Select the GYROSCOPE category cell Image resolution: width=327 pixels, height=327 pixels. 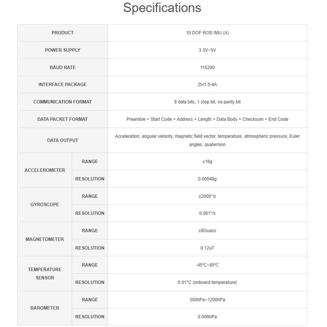pyautogui.click(x=45, y=204)
